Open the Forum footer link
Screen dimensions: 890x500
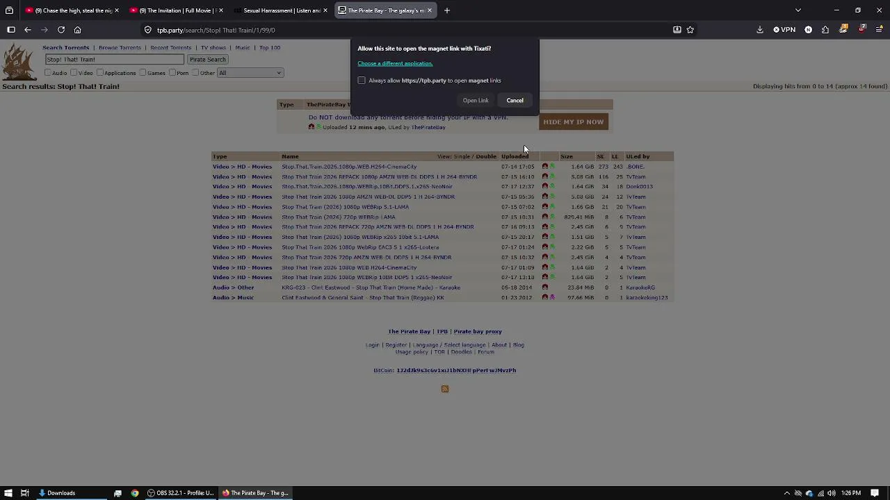pos(486,352)
